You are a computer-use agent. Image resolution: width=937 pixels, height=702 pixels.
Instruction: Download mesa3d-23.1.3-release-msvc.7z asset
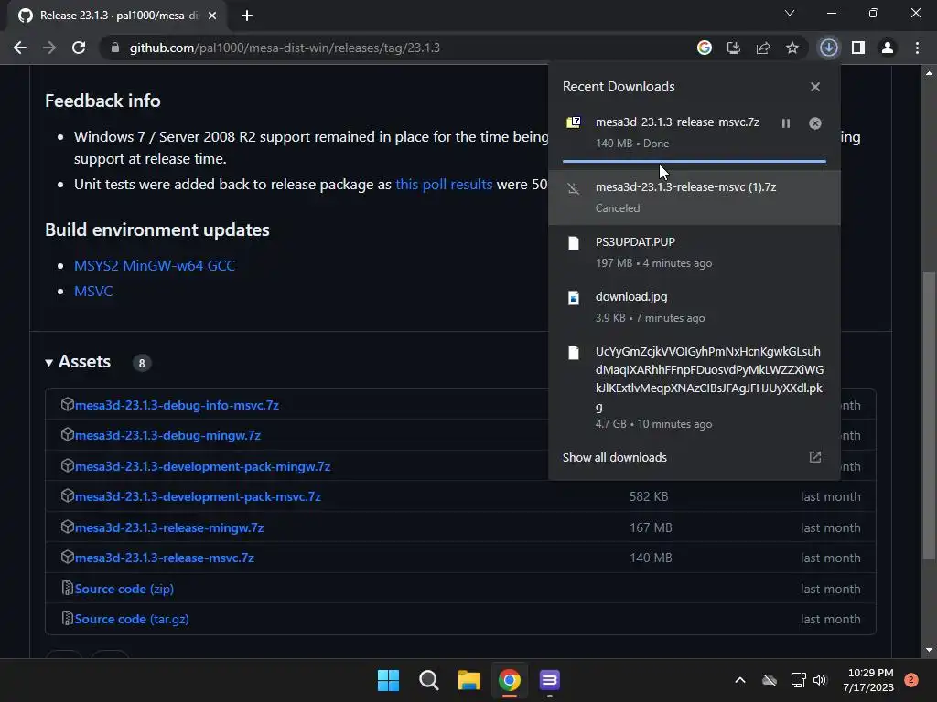coord(165,558)
